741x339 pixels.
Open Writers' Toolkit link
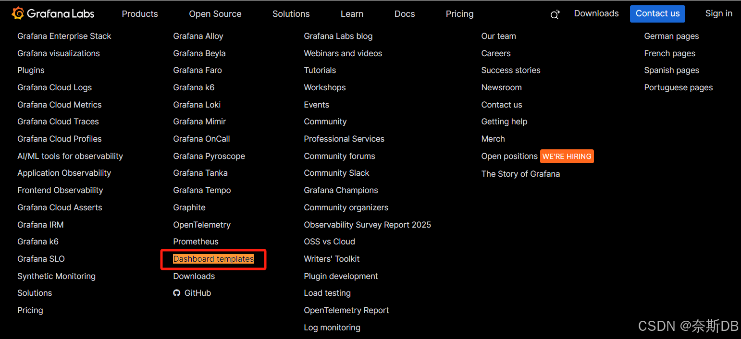tap(332, 259)
